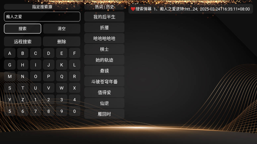Viewport: 257px width, 144px height.
Task: Tap letter key Z
Action: click(23, 100)
